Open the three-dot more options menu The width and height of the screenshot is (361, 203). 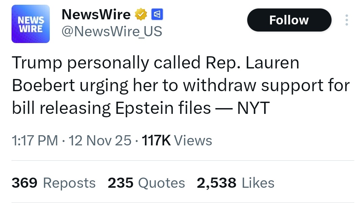[346, 20]
